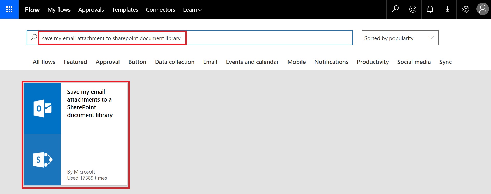Select the Approval category
This screenshot has width=491, height=194.
point(108,62)
